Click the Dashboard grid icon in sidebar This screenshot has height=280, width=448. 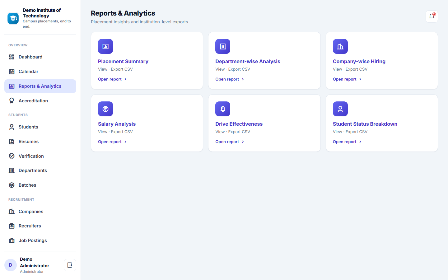(12, 57)
